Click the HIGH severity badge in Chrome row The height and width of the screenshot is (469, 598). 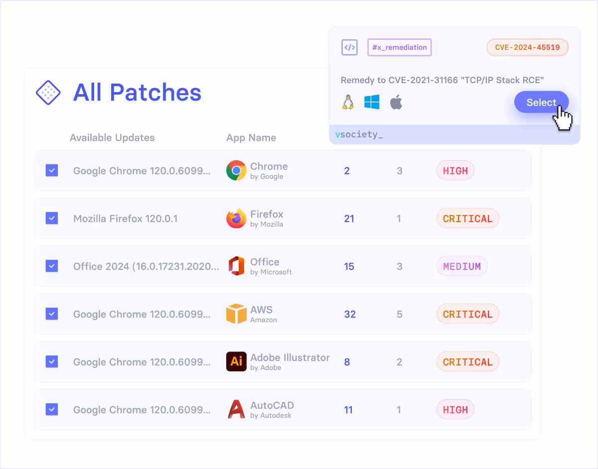pyautogui.click(x=455, y=170)
